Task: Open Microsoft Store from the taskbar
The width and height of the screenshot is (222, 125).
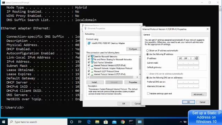Action: tap(106, 122)
